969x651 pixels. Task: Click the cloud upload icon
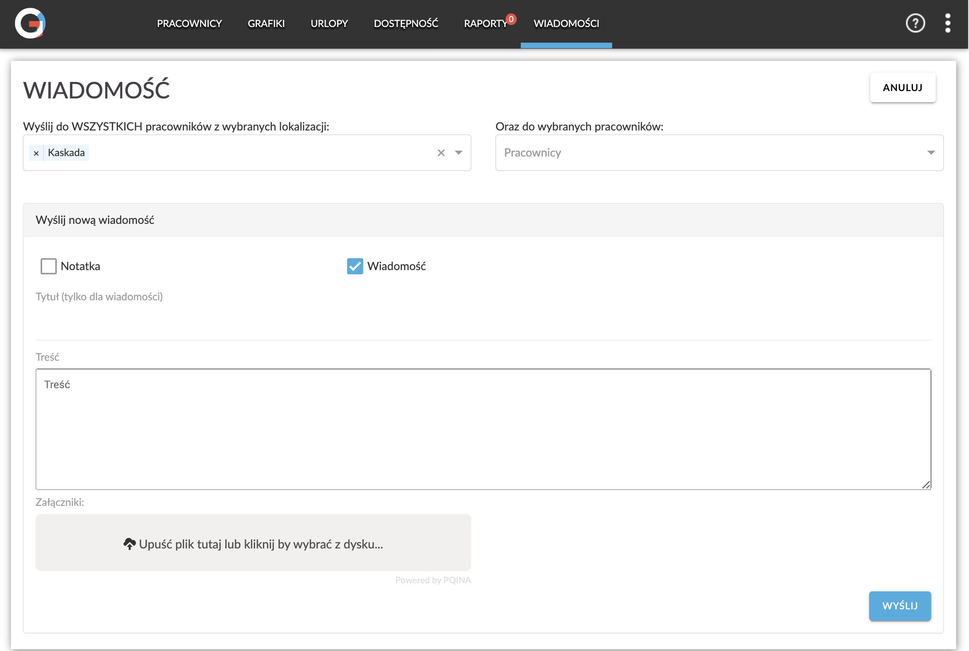(130, 544)
